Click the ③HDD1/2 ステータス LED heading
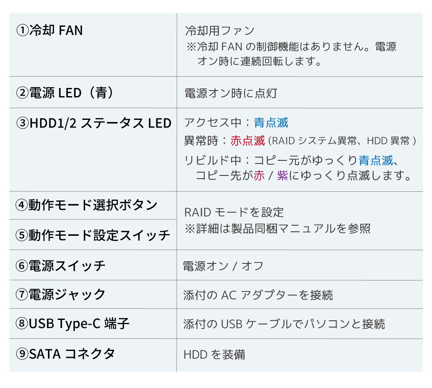Screen dimensions: 432x388 (x=94, y=123)
